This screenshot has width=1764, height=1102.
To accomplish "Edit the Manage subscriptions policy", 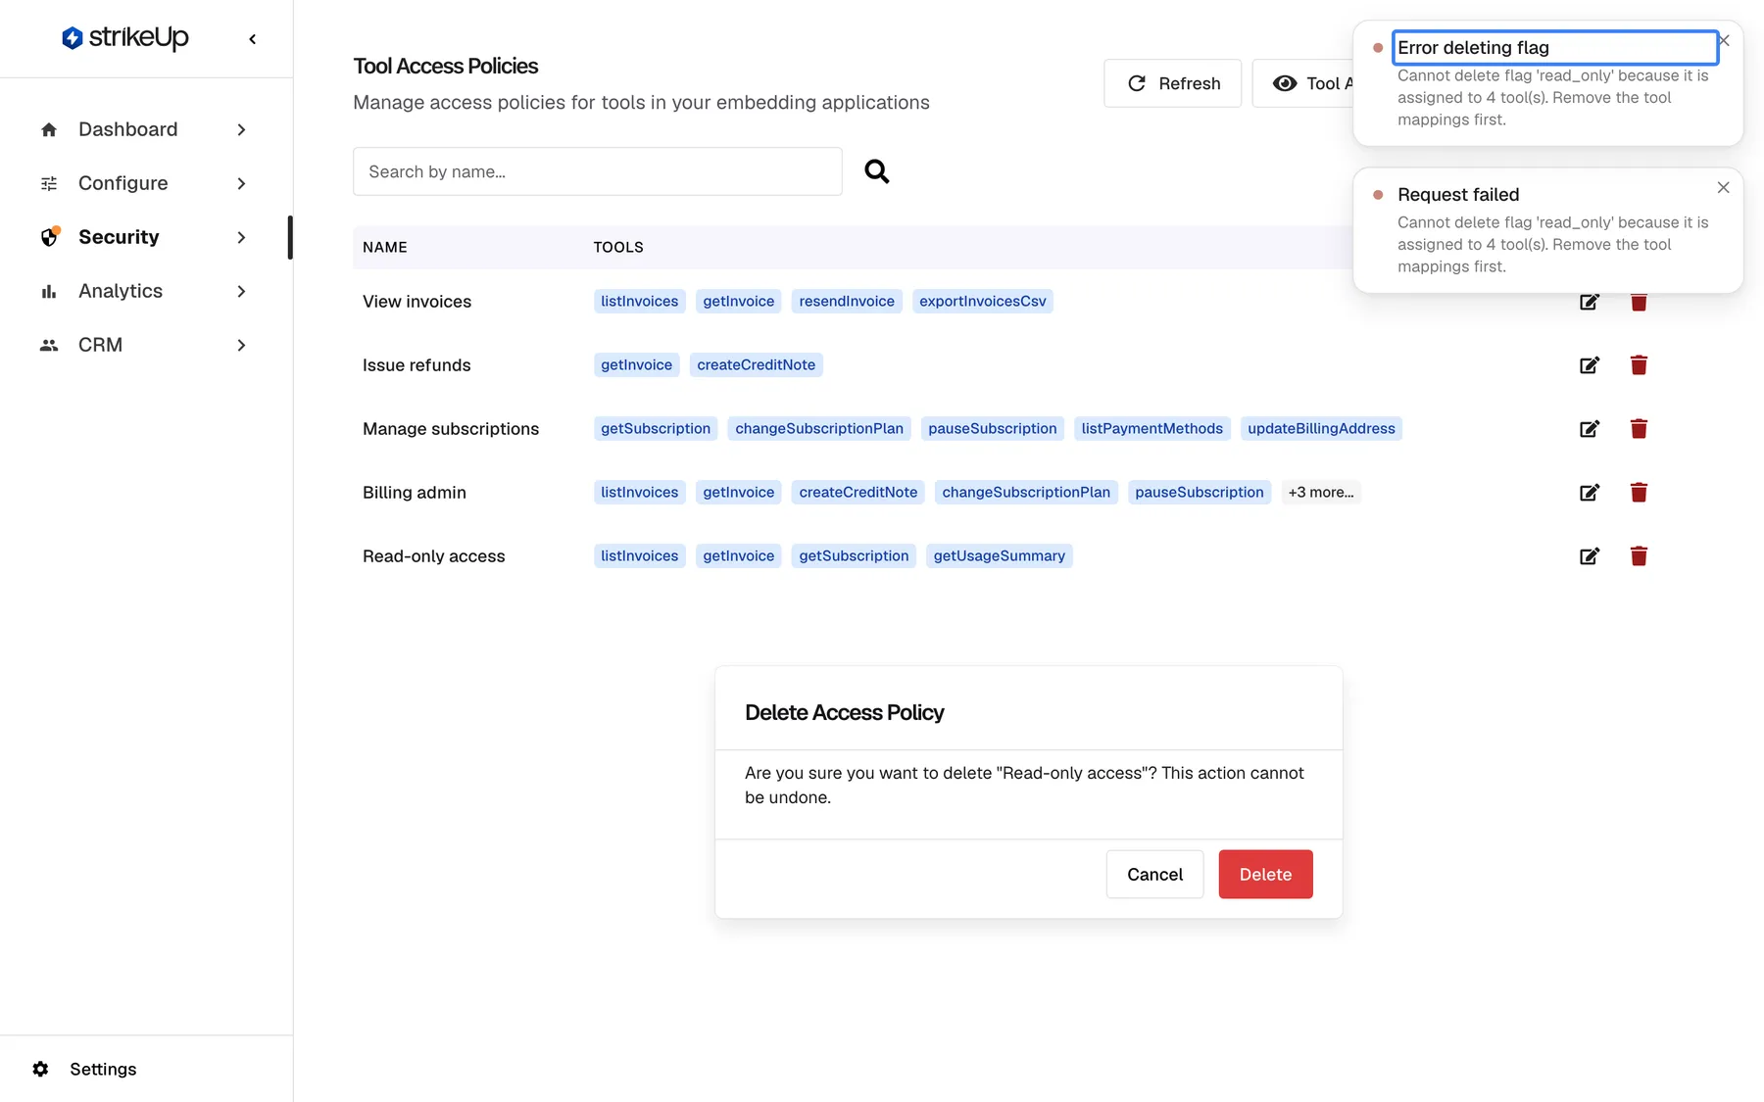I will tap(1590, 429).
